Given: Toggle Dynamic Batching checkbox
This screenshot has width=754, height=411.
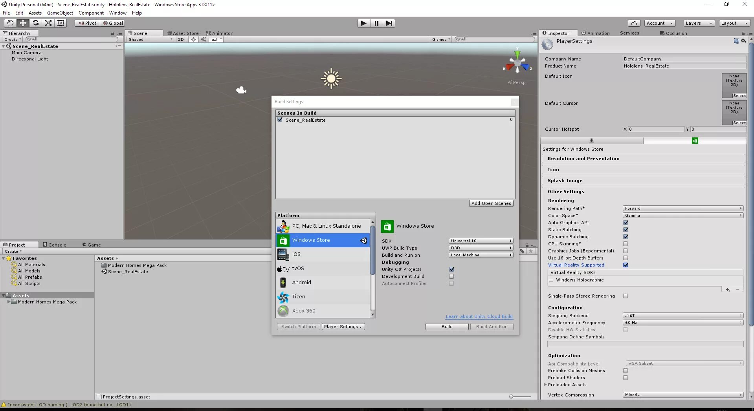Looking at the screenshot, I should coord(626,237).
